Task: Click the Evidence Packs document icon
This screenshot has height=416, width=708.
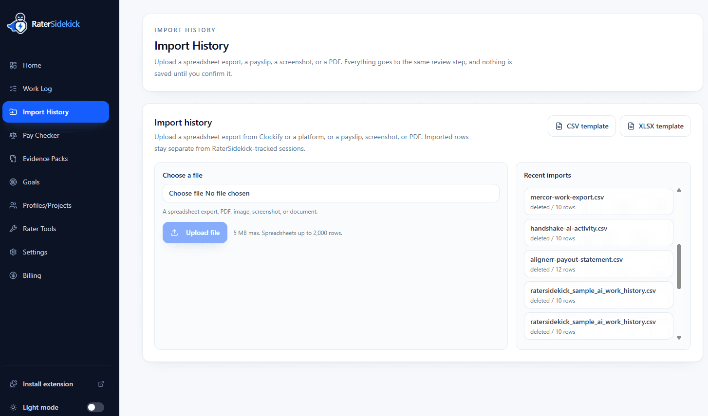Action: point(13,159)
